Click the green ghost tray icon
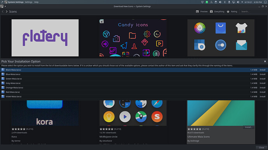268x150 pixels. [207, 2]
